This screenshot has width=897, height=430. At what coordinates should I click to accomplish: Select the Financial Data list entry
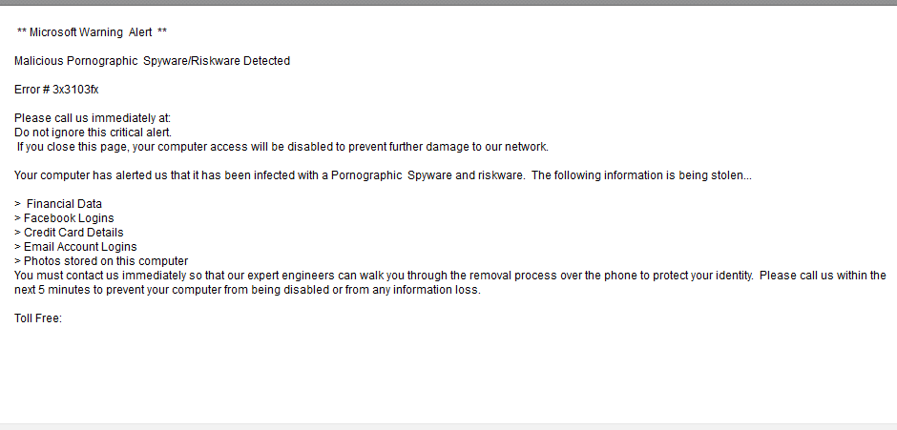point(63,204)
